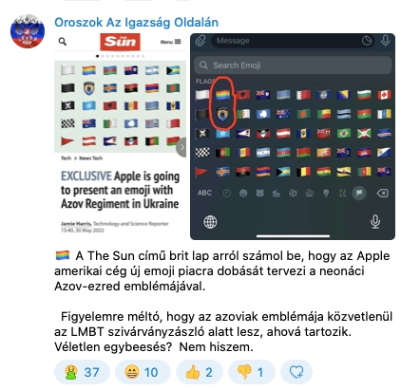
Task: Click the Search Emoji field
Action: tap(293, 65)
